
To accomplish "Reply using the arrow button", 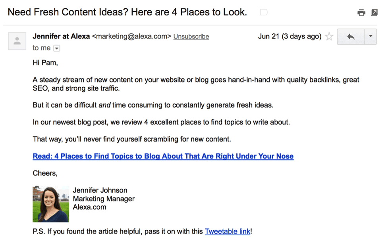I will pos(351,36).
